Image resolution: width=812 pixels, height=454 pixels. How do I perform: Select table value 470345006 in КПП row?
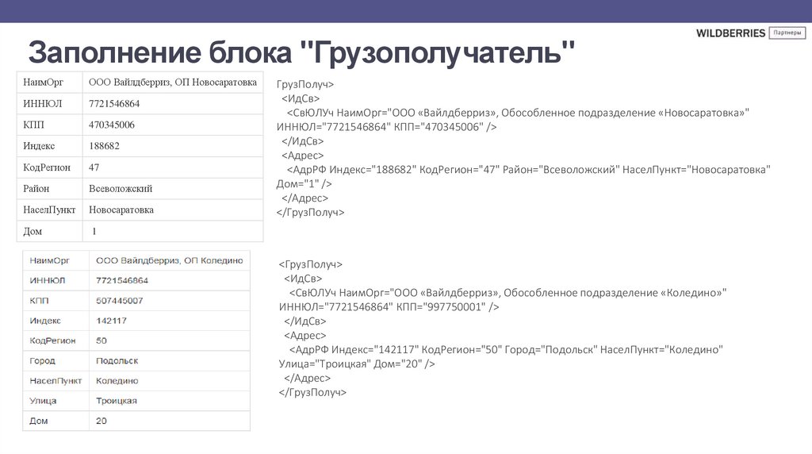coord(111,125)
